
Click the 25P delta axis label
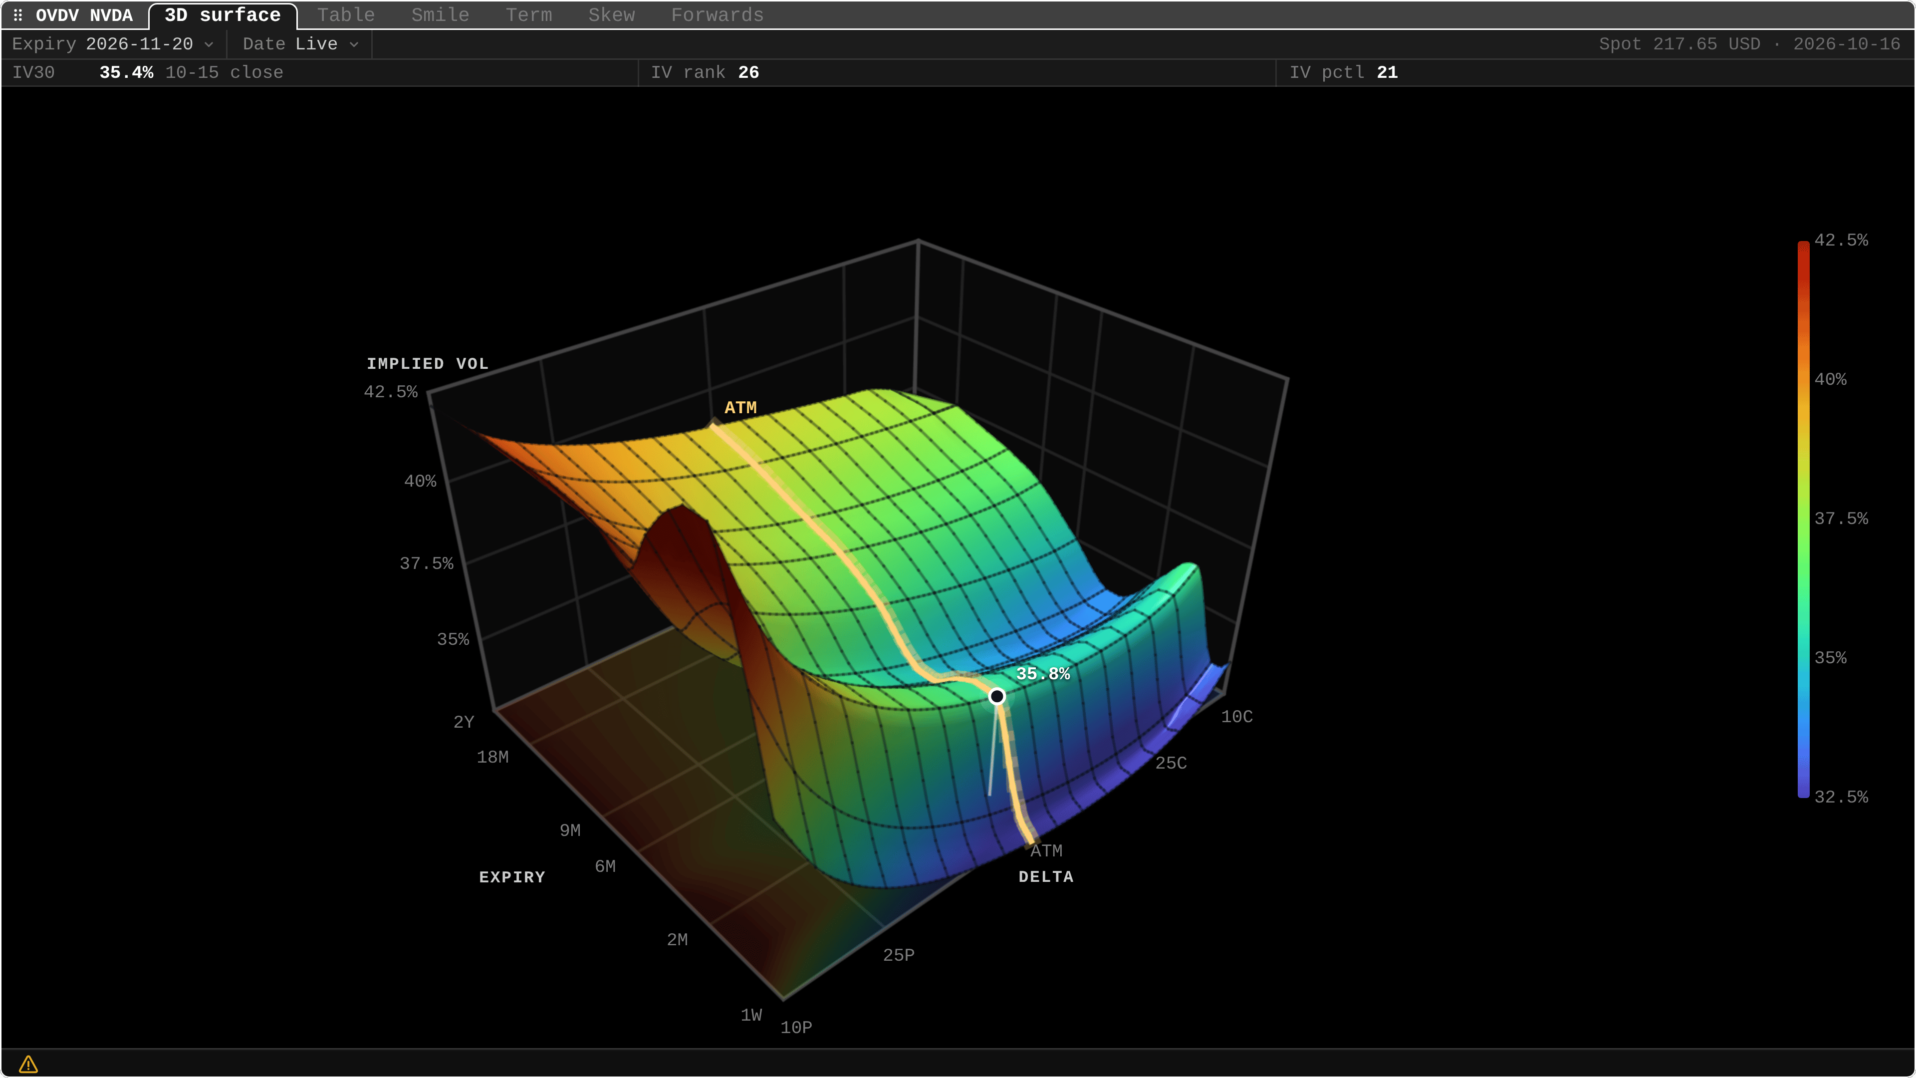click(899, 955)
